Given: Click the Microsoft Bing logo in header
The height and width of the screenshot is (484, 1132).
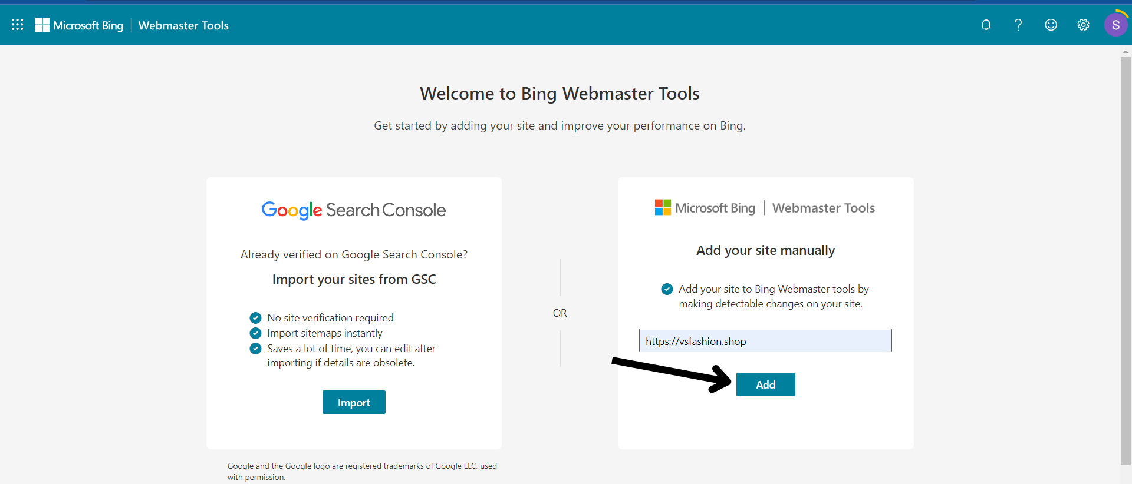Looking at the screenshot, I should click(x=80, y=25).
